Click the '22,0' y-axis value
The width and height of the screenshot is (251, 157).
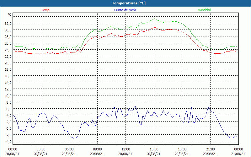coord(8,57)
